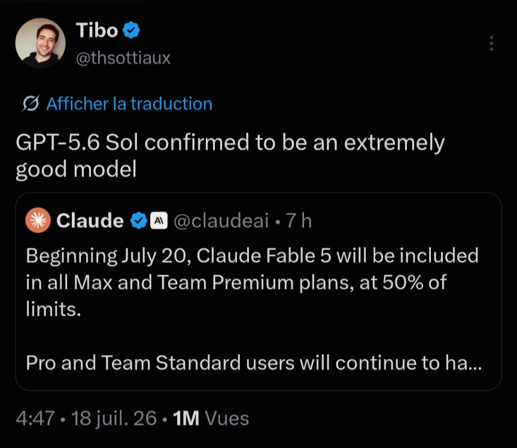Click Tibo's verified blue checkmark badge
This screenshot has width=517, height=448.
131,31
